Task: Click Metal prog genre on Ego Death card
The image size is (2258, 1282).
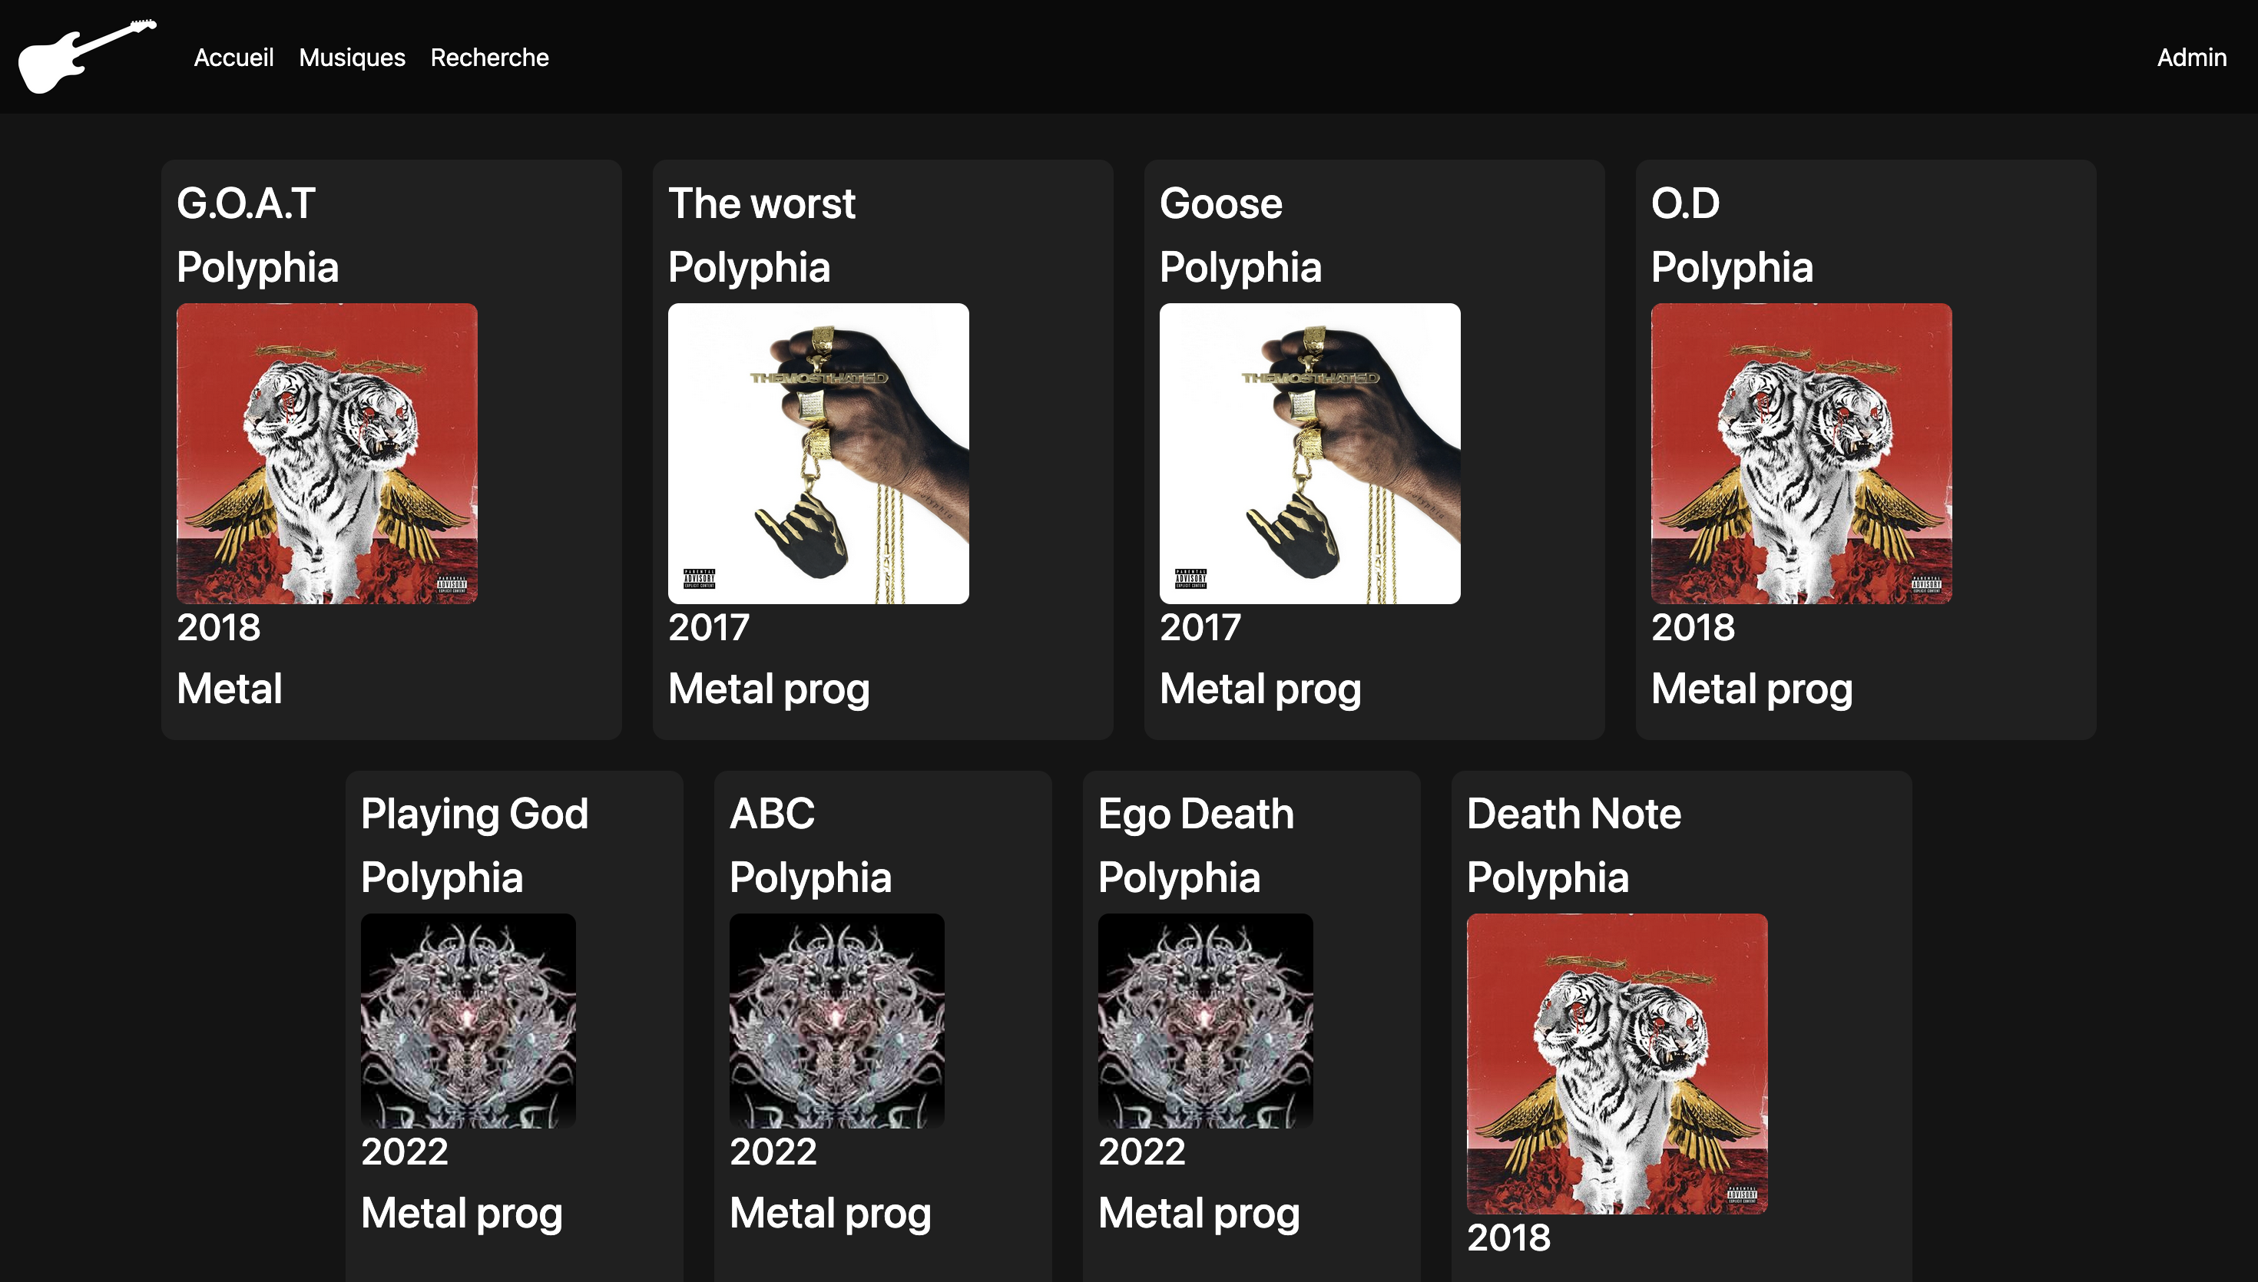Action: 1199,1214
